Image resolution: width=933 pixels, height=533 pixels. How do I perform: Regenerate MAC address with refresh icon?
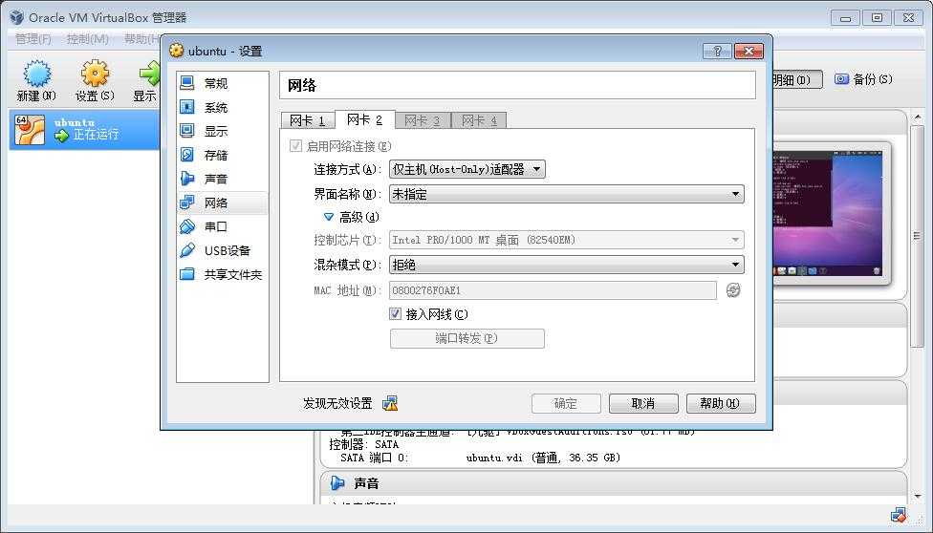click(x=733, y=290)
